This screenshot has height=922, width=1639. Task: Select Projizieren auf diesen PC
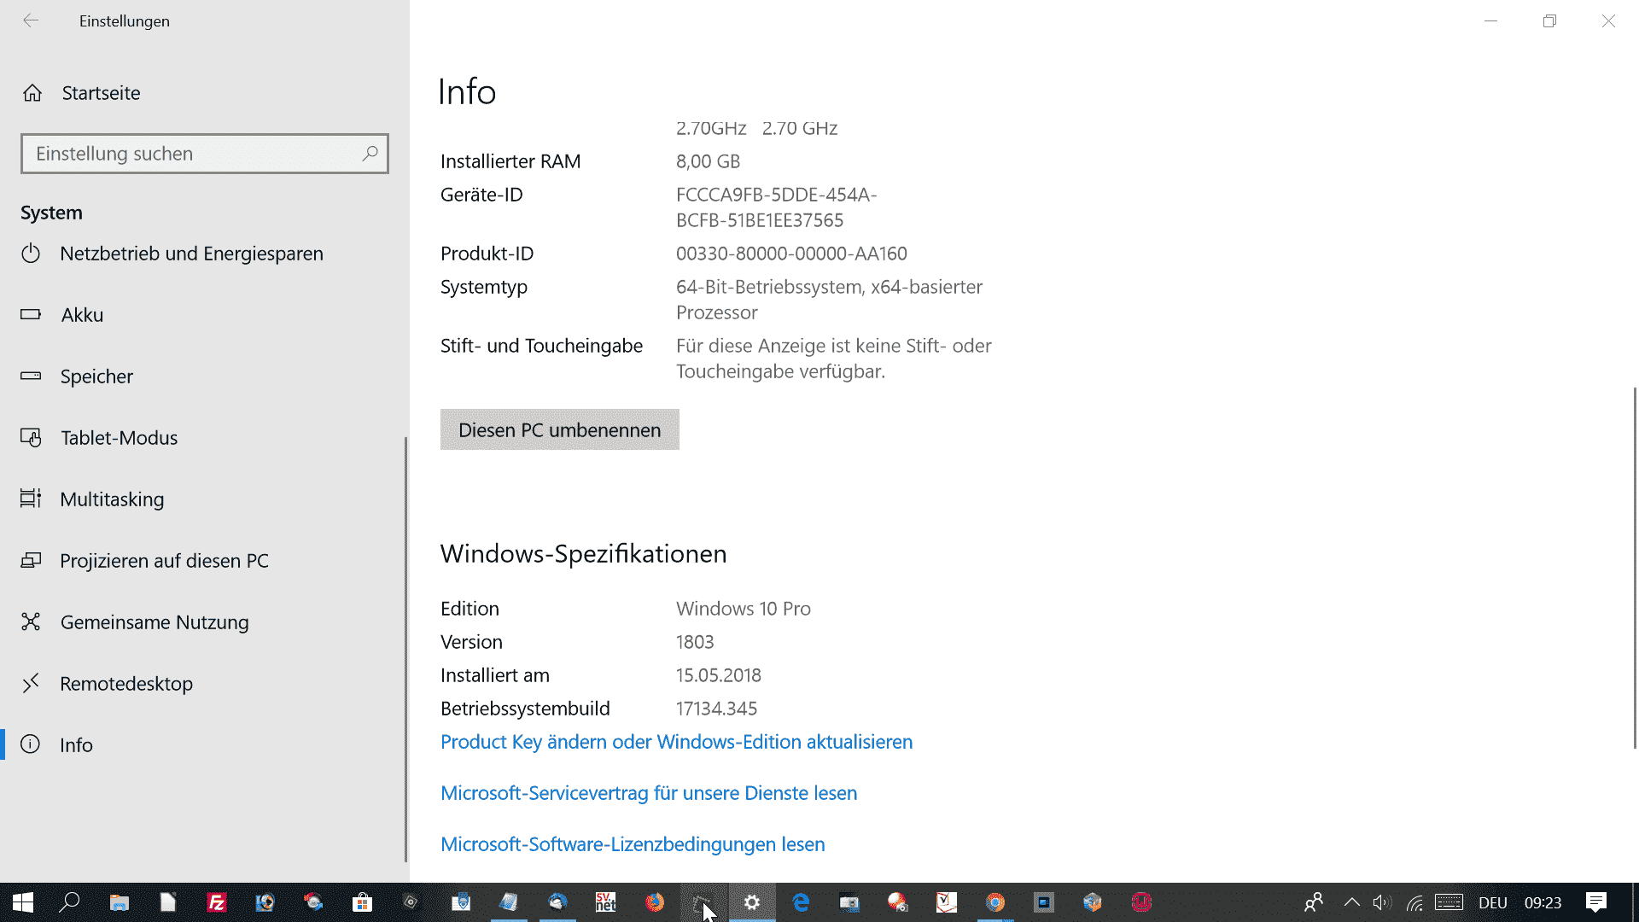(203, 561)
